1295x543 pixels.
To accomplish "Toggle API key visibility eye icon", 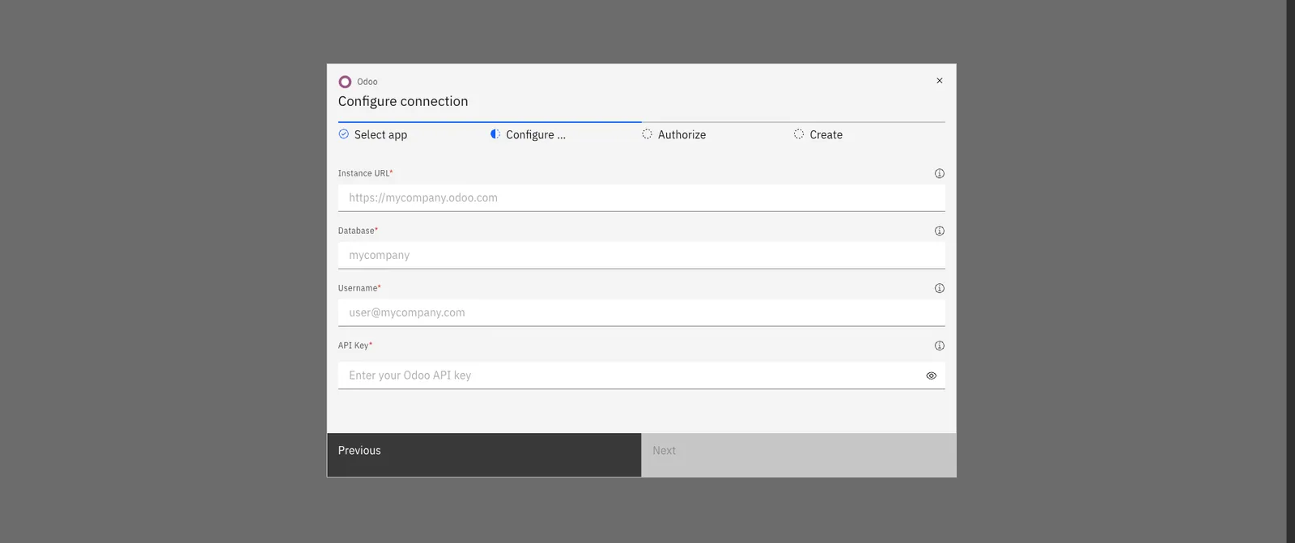I will 931,375.
